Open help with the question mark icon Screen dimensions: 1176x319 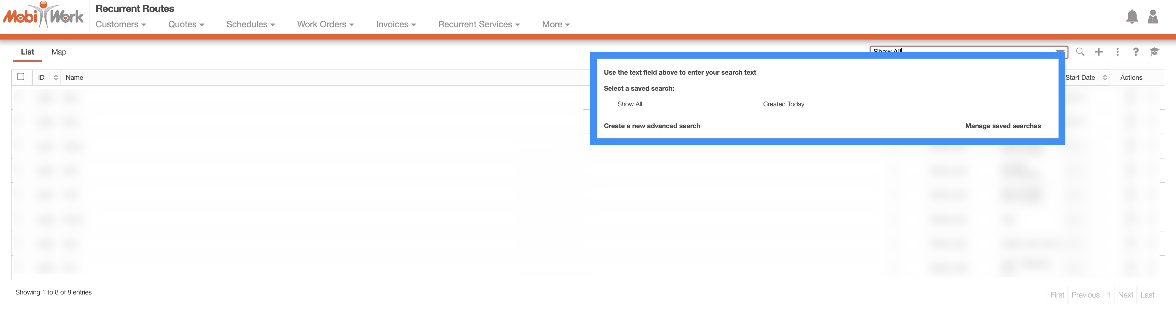pyautogui.click(x=1136, y=52)
